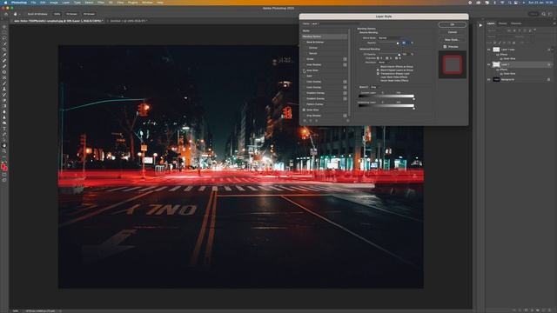Open the Actions panel play icon
Image resolution: width=557 pixels, height=313 pixels.
point(480,25)
